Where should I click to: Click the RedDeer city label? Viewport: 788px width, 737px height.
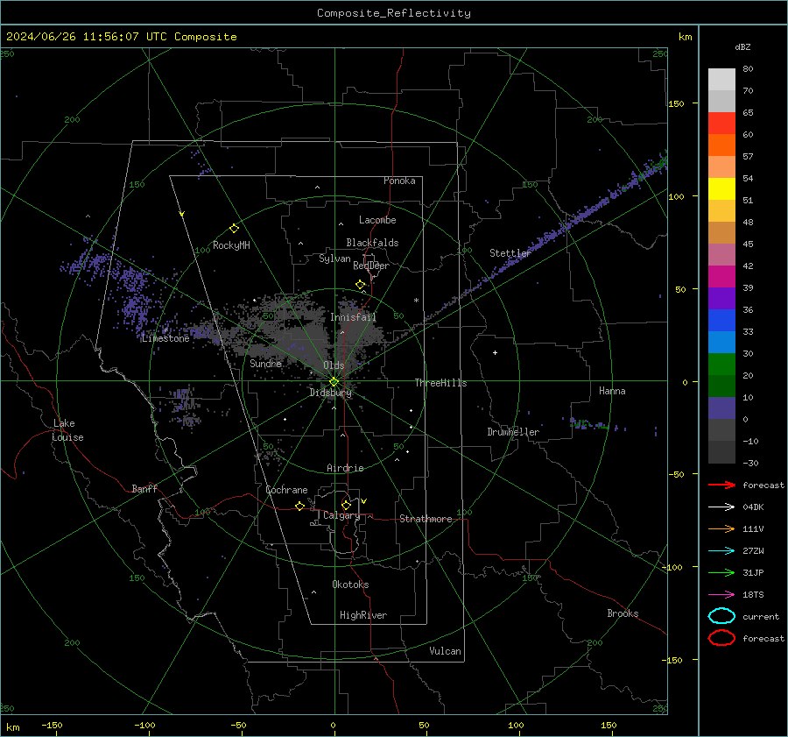(371, 266)
